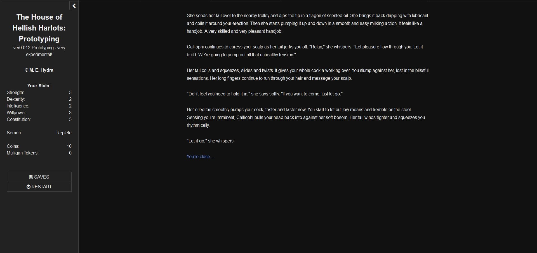Click the Mulligan Tokens label
Image resolution: width=537 pixels, height=253 pixels.
click(x=23, y=153)
